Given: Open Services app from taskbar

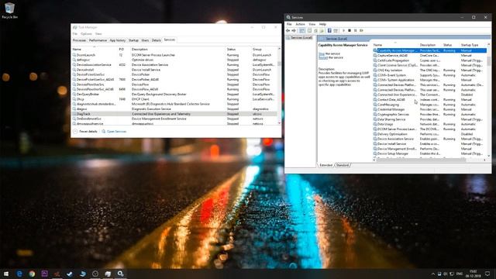Looking at the screenshot, I should tap(121, 274).
